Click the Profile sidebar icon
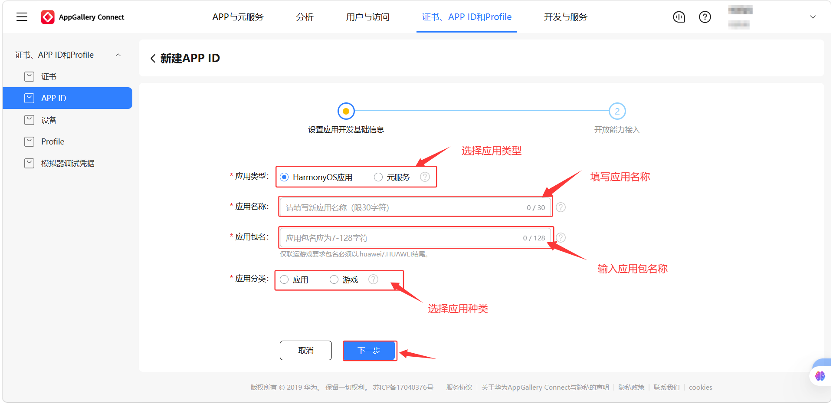833x404 pixels. coord(29,142)
